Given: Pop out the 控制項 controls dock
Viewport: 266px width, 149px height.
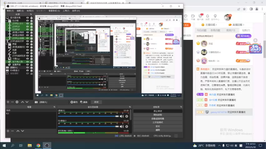Looking at the screenshot, I should pyautogui.click(x=181, y=107).
